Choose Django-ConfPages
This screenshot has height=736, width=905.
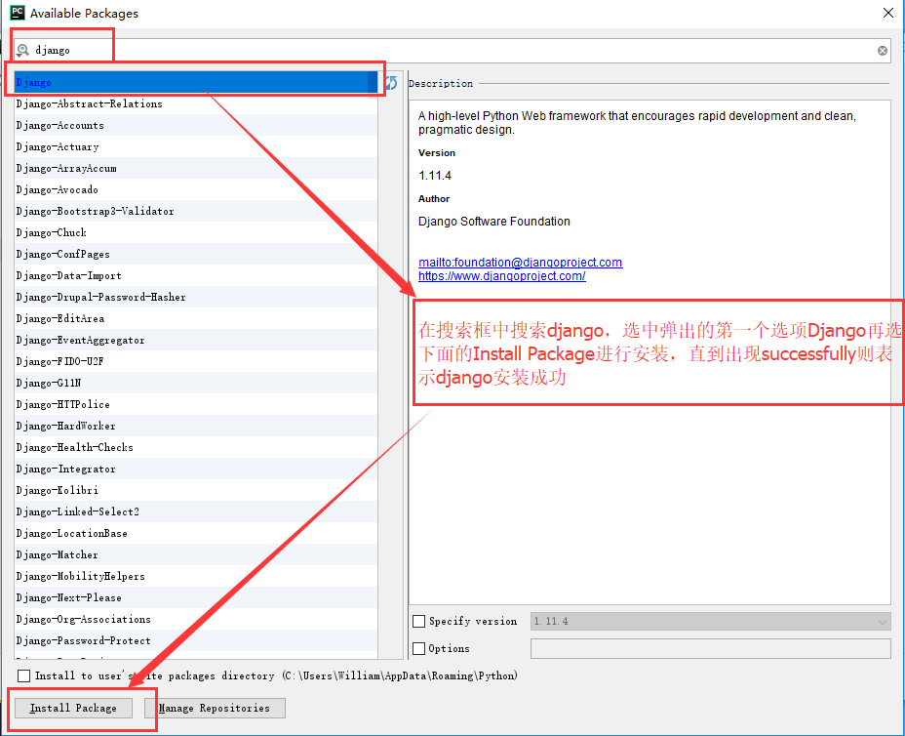pyautogui.click(x=196, y=254)
